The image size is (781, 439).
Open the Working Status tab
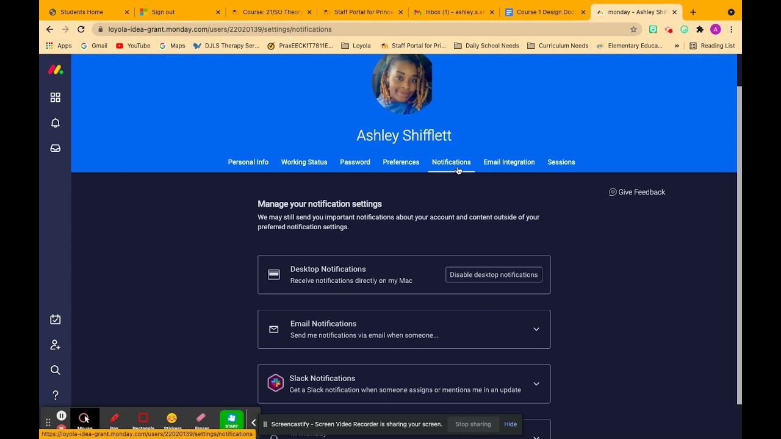[304, 162]
